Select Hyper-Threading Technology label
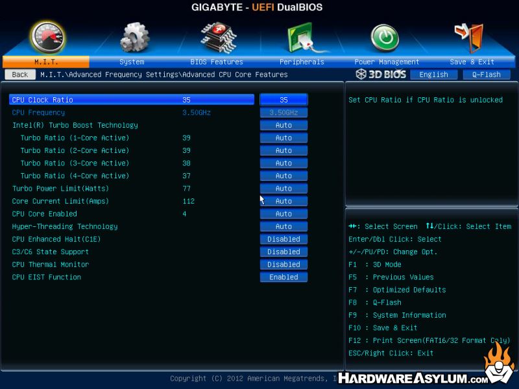 65,226
